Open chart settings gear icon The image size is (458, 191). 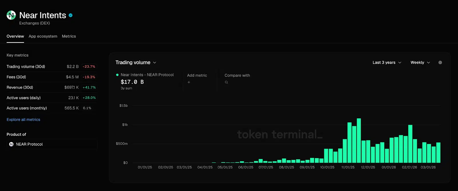click(440, 63)
